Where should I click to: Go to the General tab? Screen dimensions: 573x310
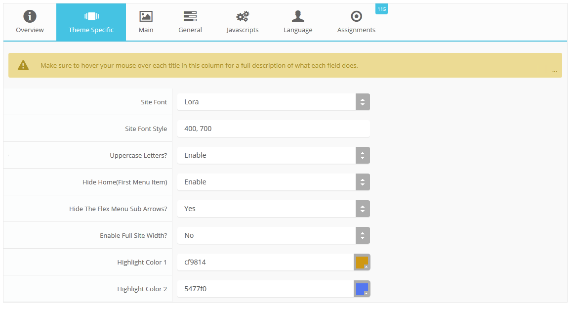click(190, 22)
